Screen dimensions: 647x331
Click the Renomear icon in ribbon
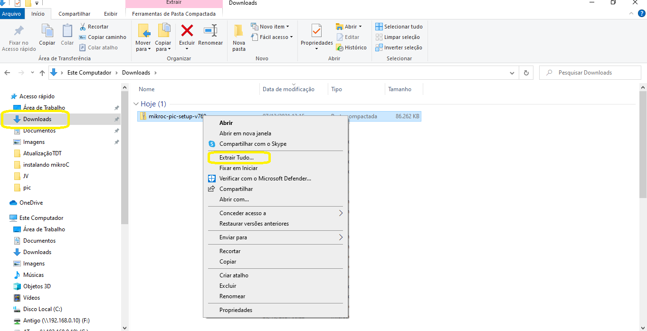click(210, 31)
